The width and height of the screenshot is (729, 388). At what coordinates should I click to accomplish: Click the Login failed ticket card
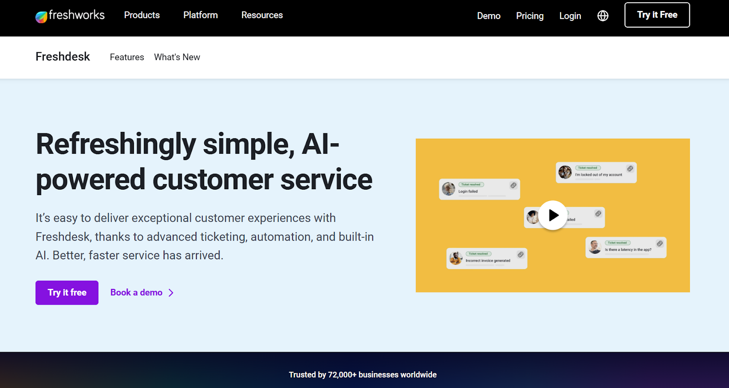pos(479,189)
